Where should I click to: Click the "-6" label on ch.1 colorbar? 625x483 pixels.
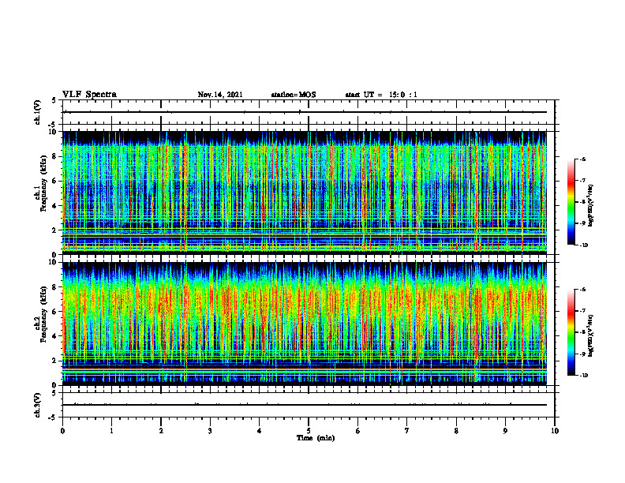click(582, 159)
